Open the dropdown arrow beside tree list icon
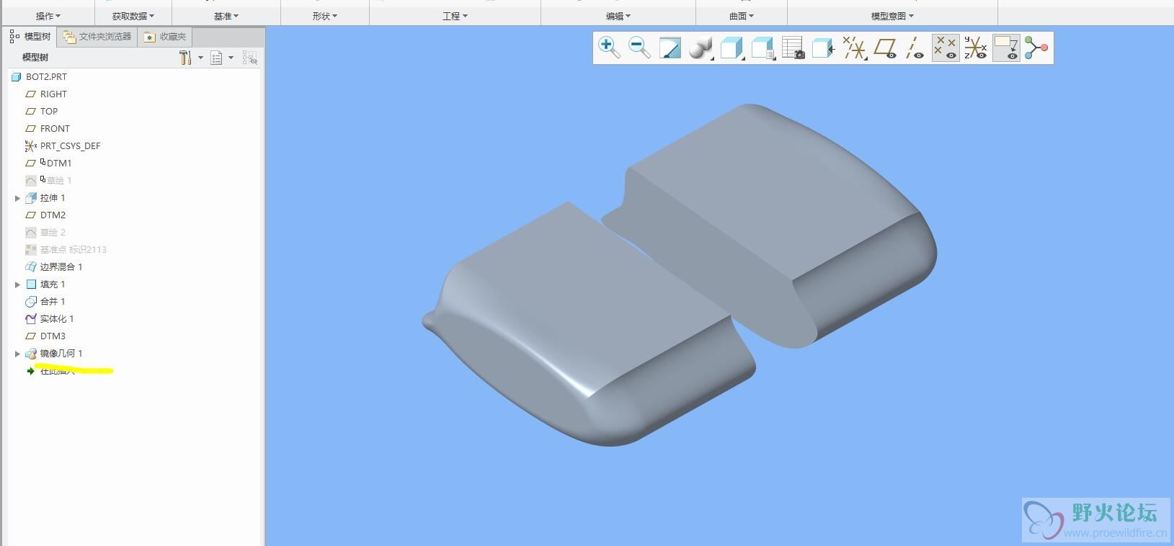This screenshot has height=546, width=1174. coord(231,58)
